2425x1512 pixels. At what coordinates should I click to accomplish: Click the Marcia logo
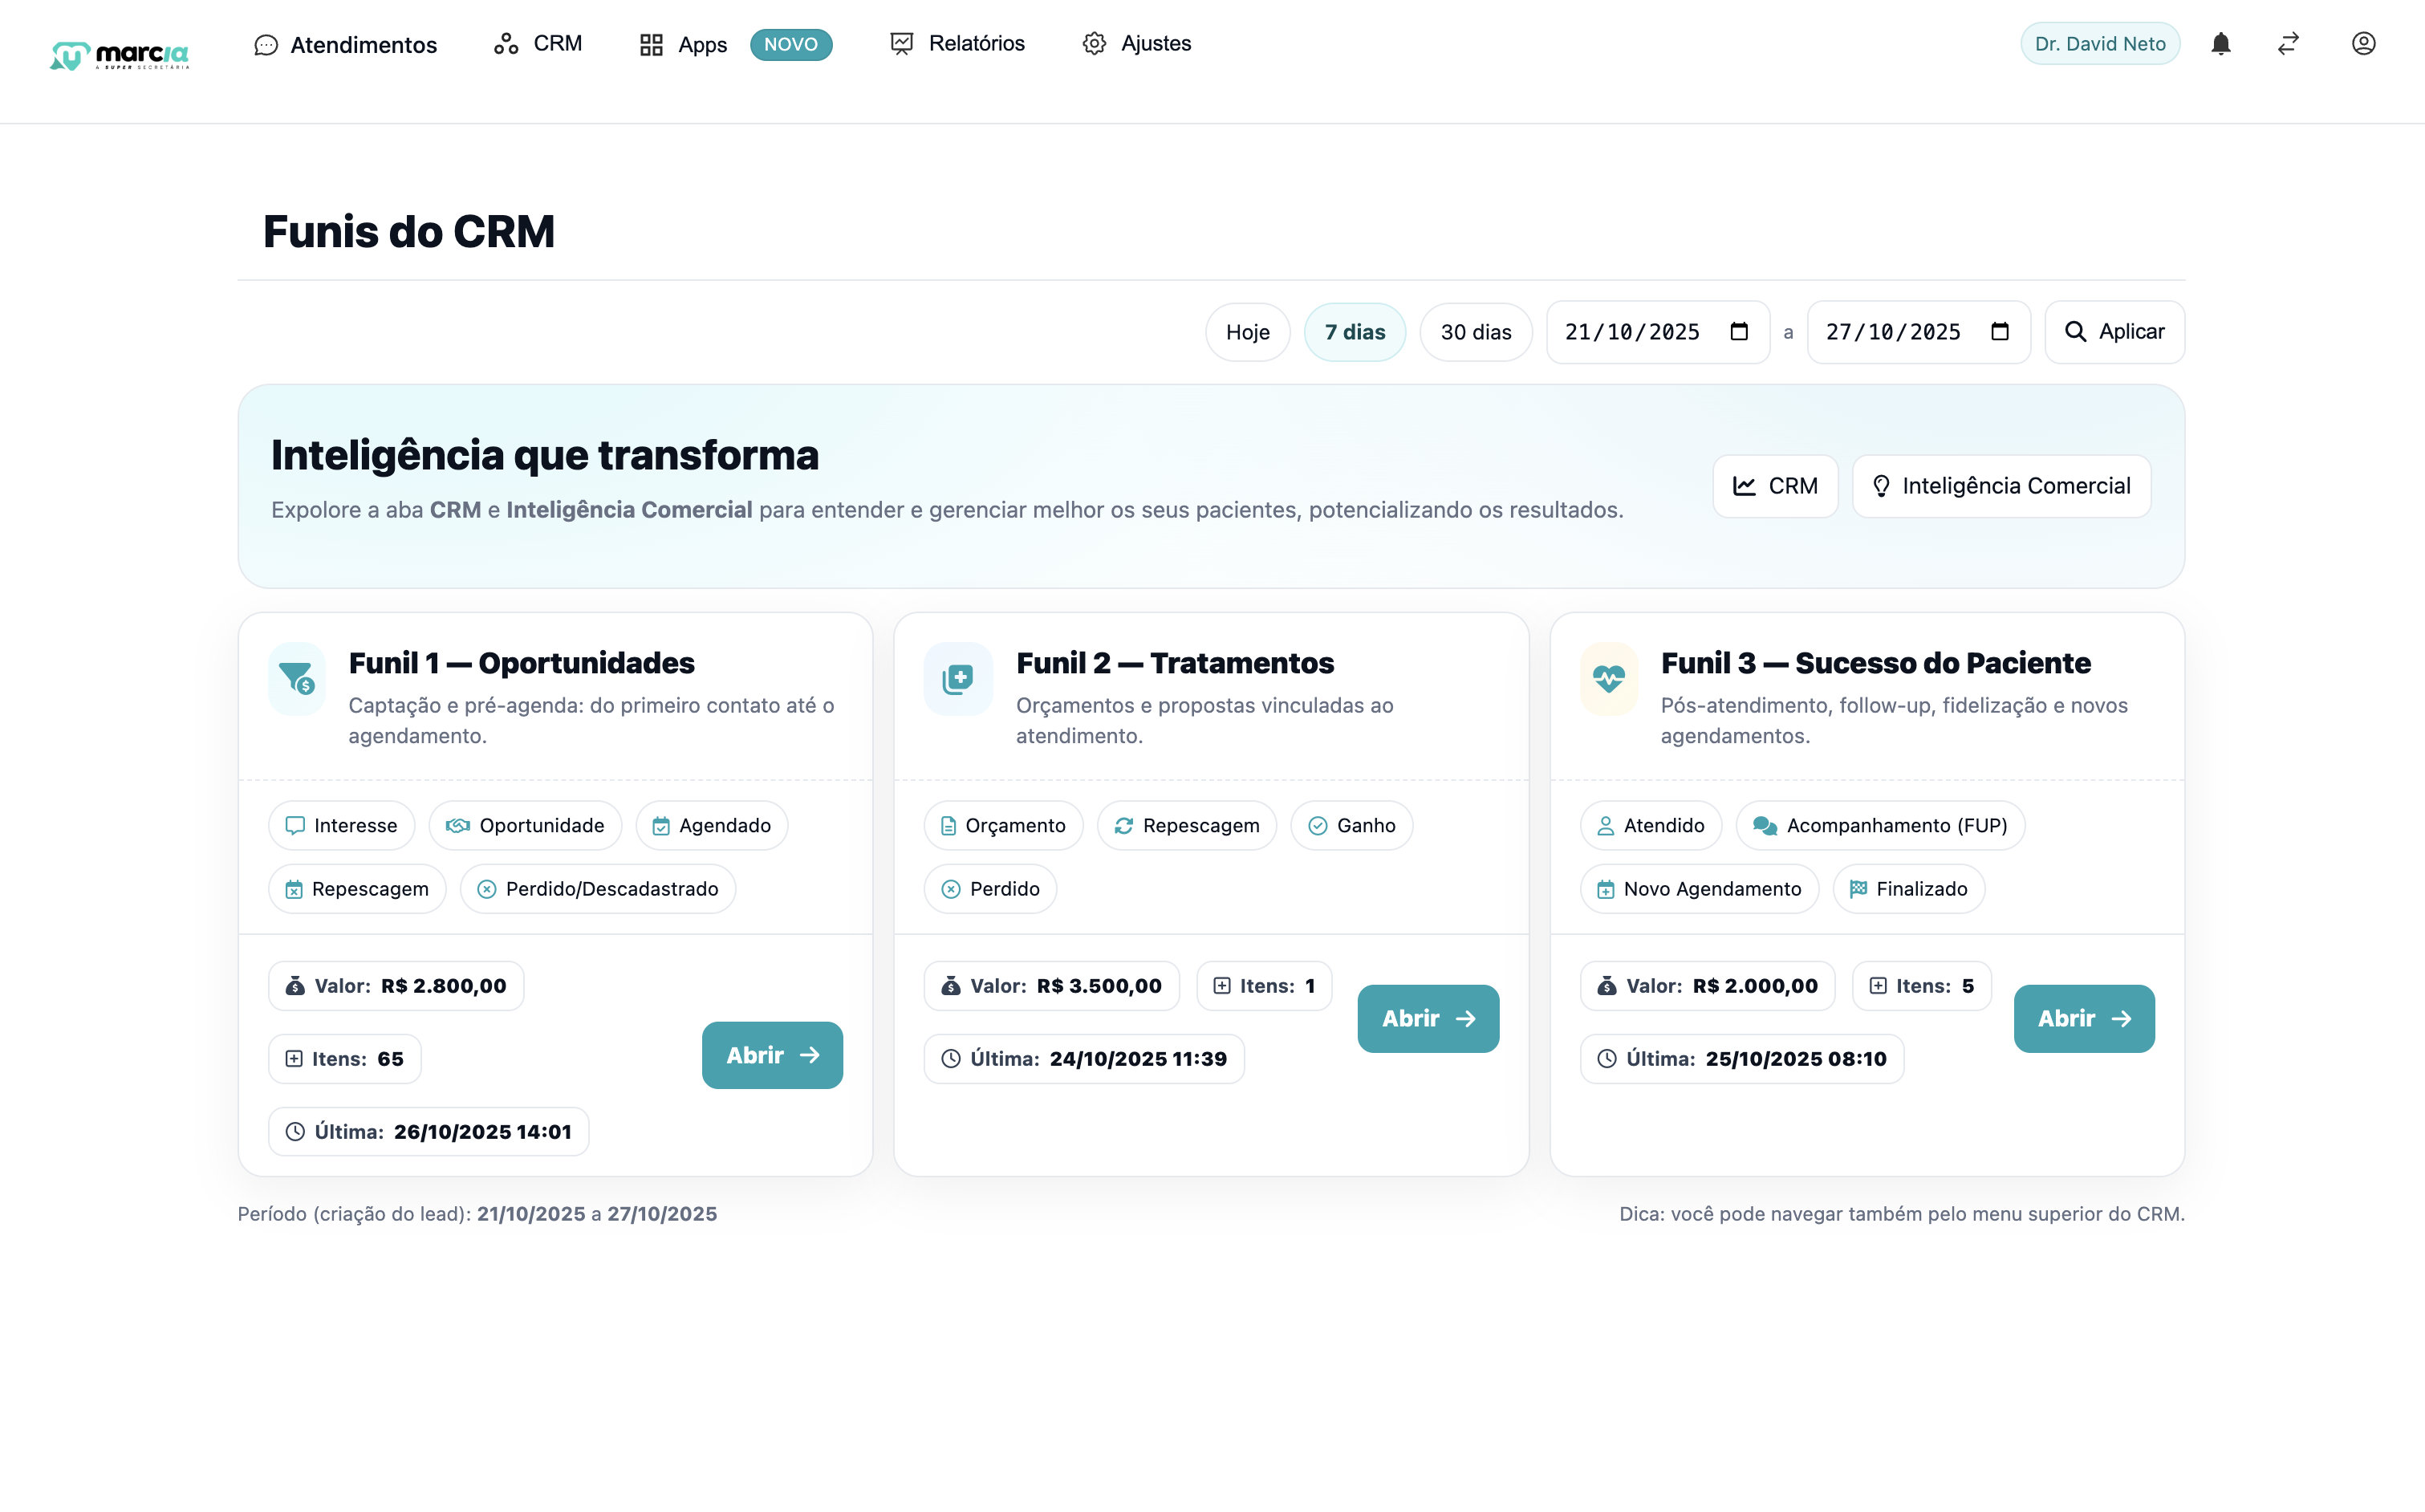click(120, 54)
